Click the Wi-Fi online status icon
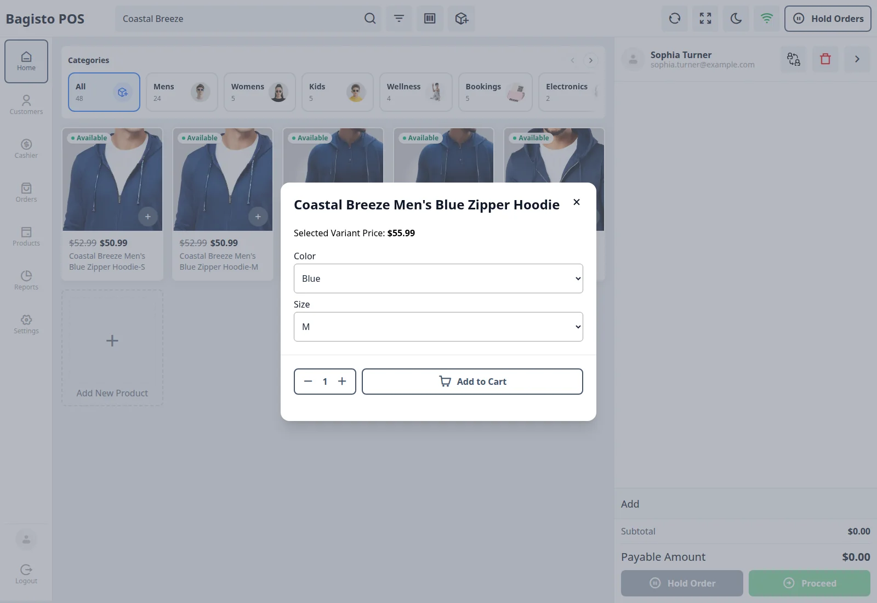877x603 pixels. tap(767, 19)
